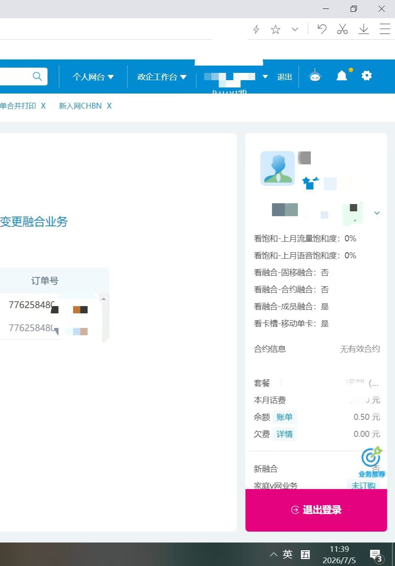Click the search magnifier icon
Screen dimensions: 395x566
point(37,76)
